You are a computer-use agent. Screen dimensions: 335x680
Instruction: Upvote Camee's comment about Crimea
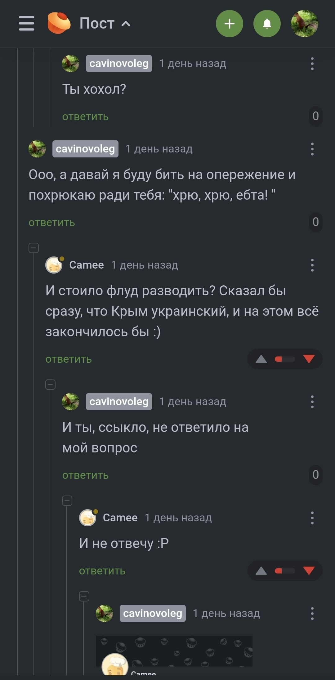pyautogui.click(x=261, y=359)
